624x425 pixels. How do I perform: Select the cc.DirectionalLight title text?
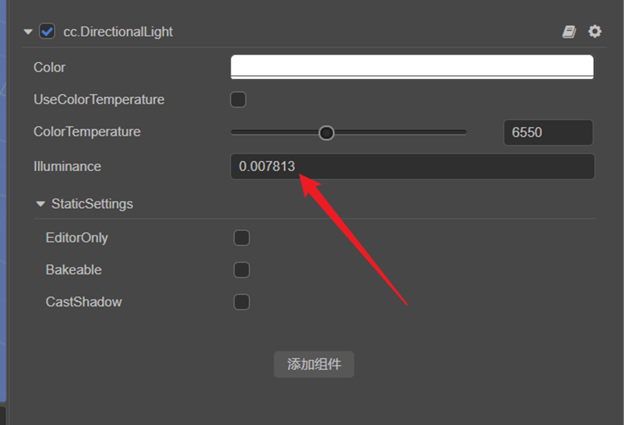[x=119, y=31]
